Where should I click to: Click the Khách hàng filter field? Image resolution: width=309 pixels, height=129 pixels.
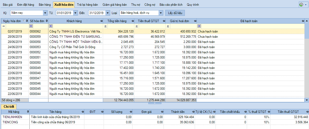78,26
